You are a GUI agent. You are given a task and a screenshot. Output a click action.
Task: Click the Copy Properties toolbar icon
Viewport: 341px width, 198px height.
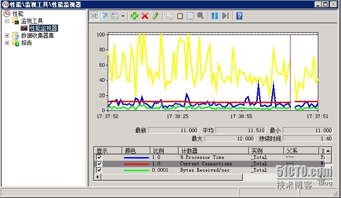(170, 16)
